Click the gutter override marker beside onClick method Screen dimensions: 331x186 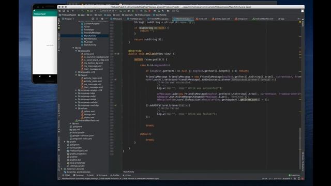pos(115,54)
